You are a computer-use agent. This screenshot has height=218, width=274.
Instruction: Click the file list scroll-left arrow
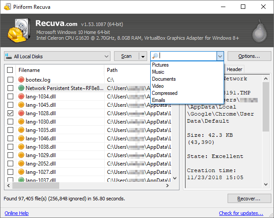8,185
